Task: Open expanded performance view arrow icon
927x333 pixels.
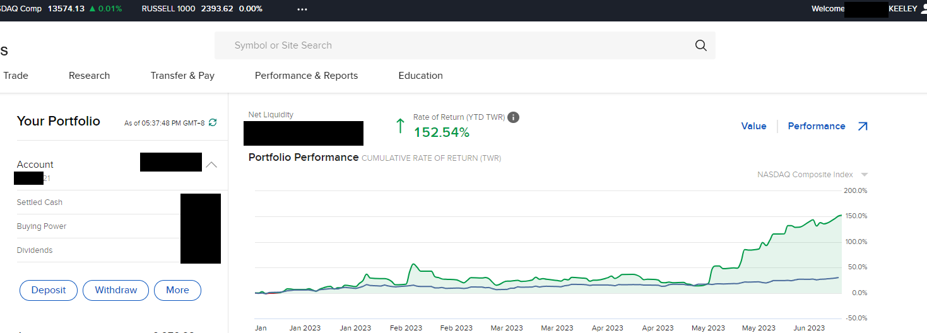Action: tap(863, 126)
